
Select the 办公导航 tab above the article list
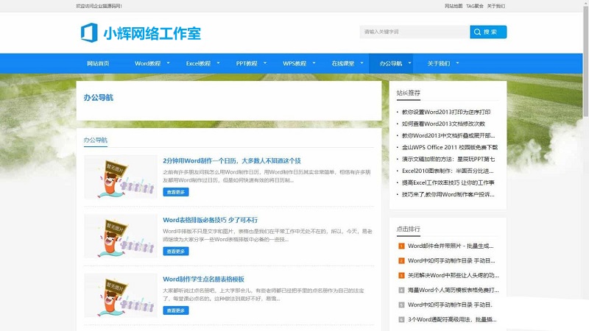[x=96, y=140]
